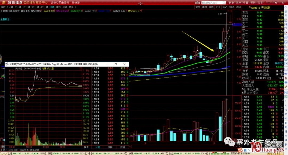Click the Sogou S input method icon
Screen dimensions: 288x155
(240, 150)
